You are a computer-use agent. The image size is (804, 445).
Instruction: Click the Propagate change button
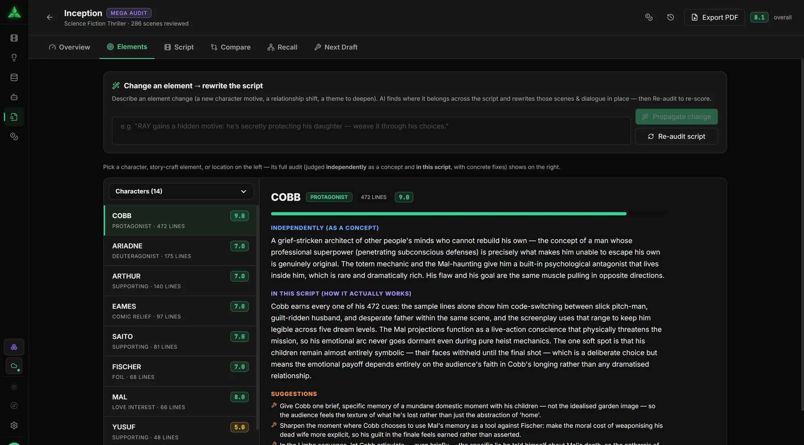click(x=677, y=117)
